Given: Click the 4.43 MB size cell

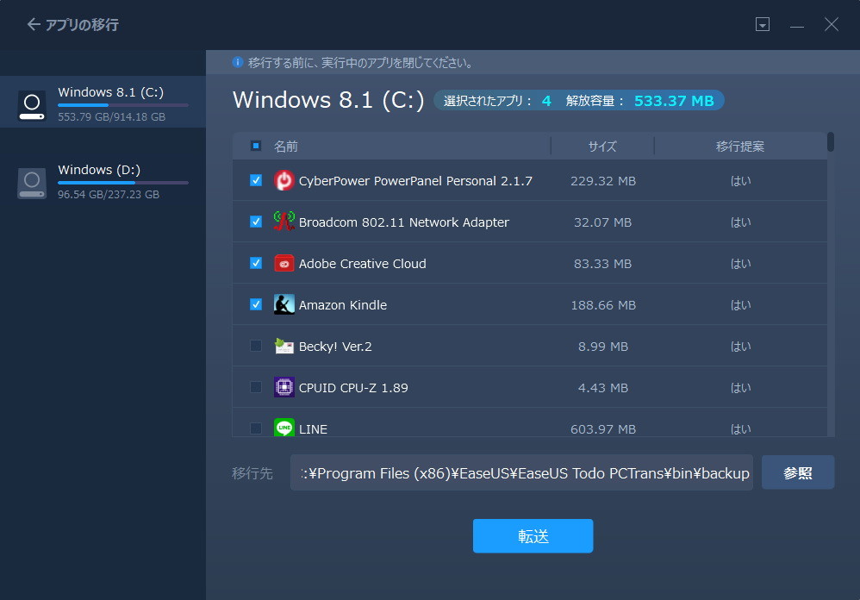Looking at the screenshot, I should [x=602, y=388].
